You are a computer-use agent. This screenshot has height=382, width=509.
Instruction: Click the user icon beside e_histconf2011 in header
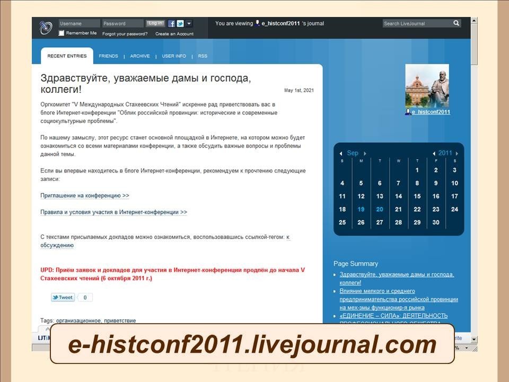[x=258, y=23]
